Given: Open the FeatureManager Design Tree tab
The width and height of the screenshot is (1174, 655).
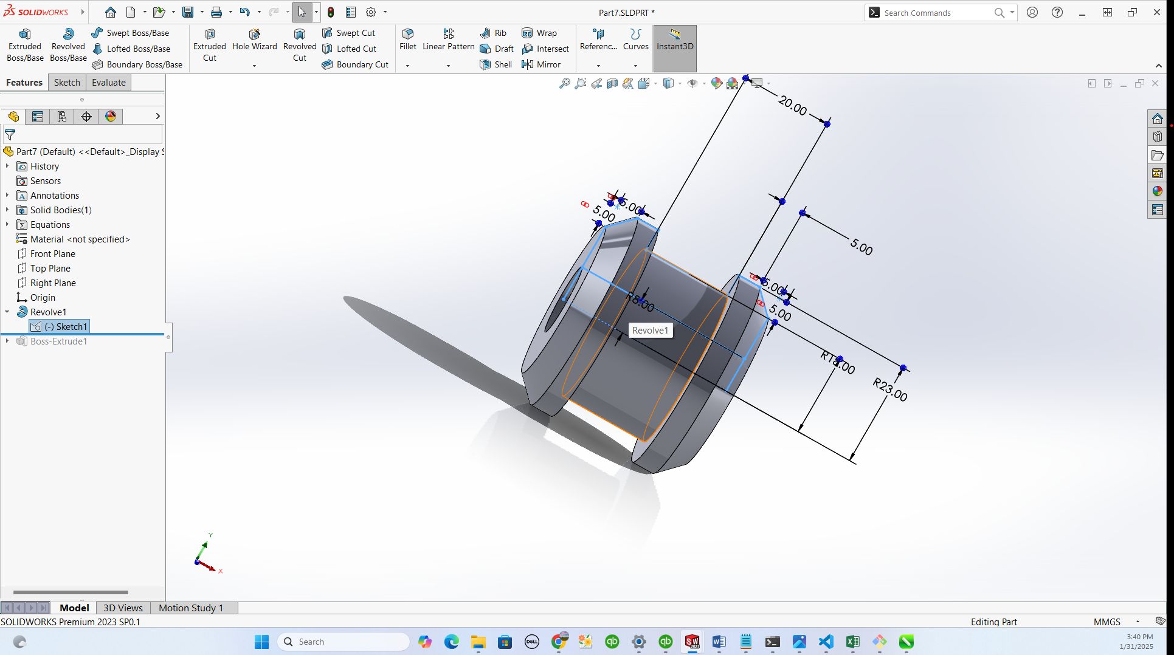Looking at the screenshot, I should 13,117.
